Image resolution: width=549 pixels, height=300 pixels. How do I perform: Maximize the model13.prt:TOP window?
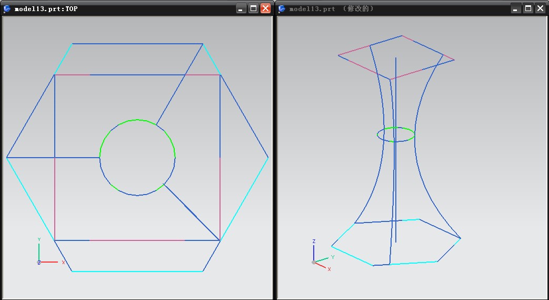253,8
